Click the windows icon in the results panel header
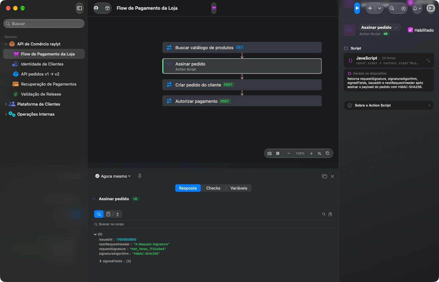The image size is (439, 282). 325,176
